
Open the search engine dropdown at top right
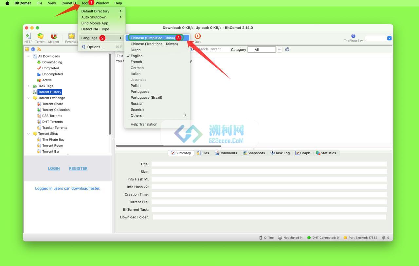coord(389,38)
